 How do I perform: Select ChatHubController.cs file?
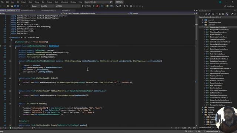point(217,40)
